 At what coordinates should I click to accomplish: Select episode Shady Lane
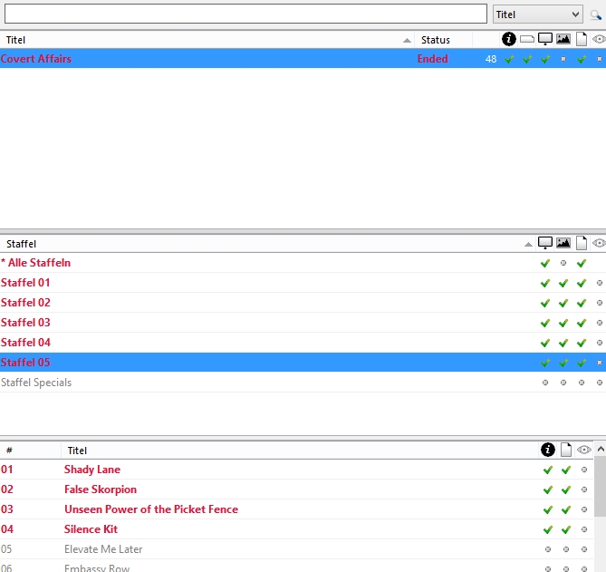[x=297, y=470]
